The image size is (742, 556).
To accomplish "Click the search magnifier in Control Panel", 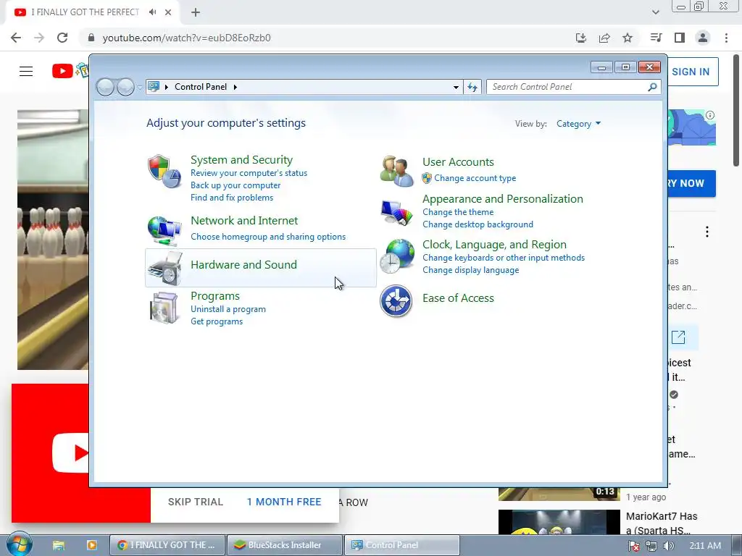I will (653, 87).
